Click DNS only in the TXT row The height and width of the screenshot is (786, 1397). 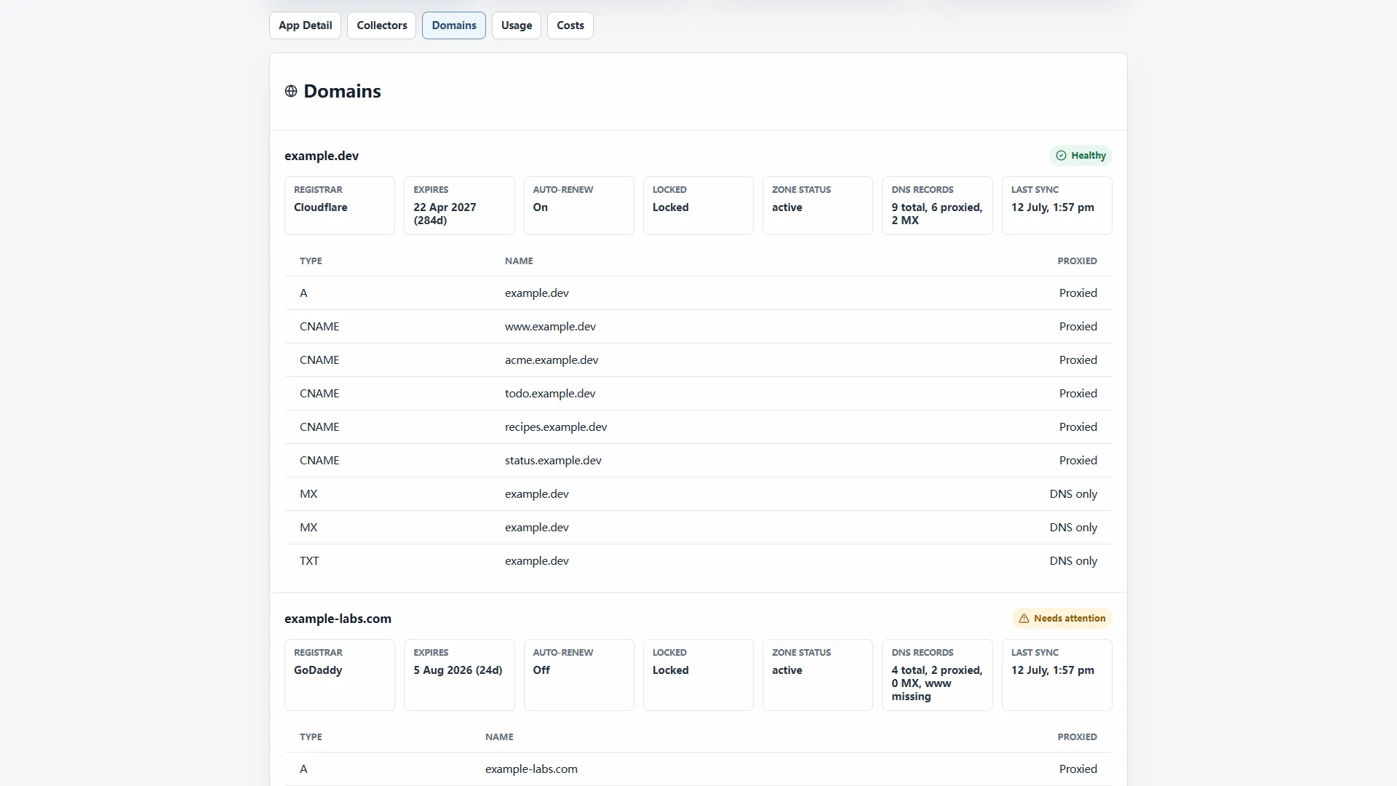[1073, 561]
